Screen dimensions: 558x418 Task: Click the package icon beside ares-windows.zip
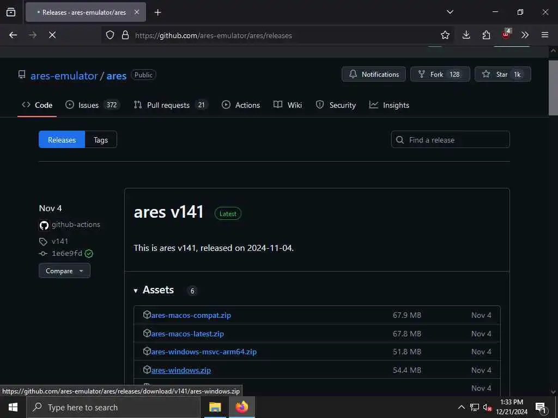pos(147,370)
